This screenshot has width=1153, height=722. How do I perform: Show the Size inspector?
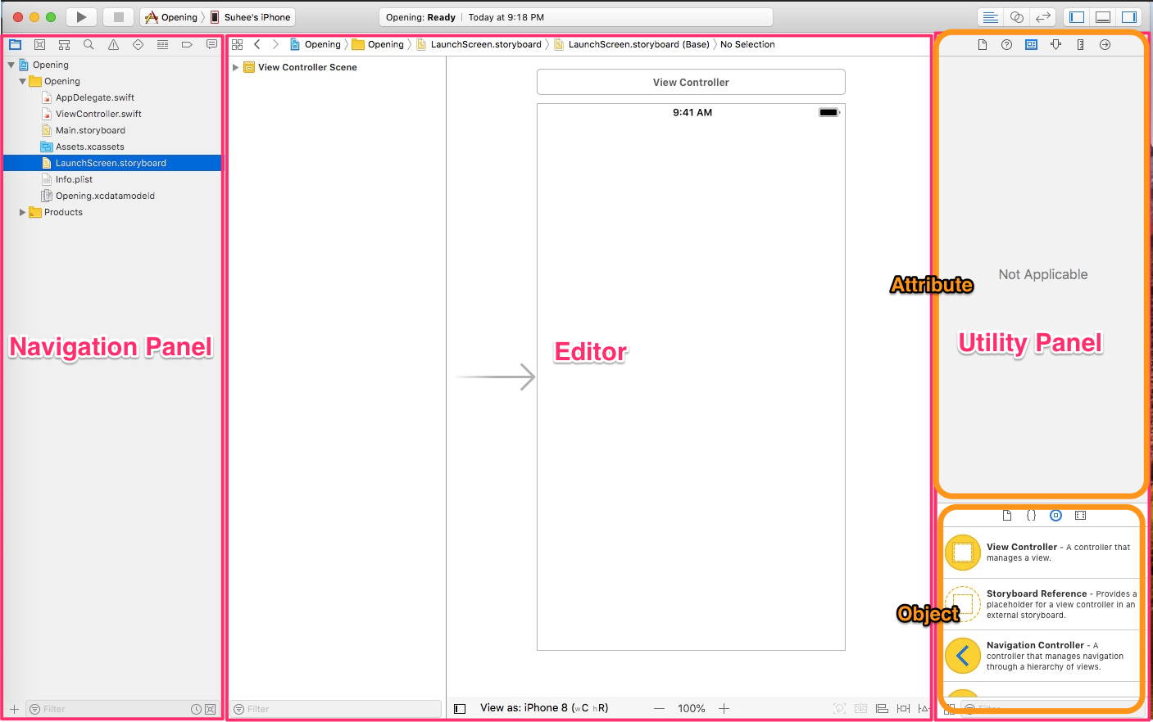click(1081, 44)
